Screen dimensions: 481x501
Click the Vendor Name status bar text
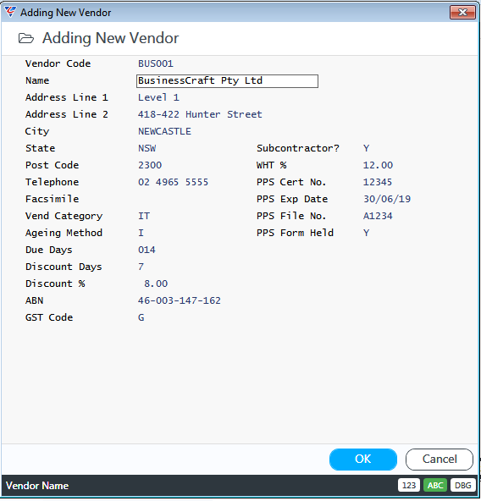(37, 486)
